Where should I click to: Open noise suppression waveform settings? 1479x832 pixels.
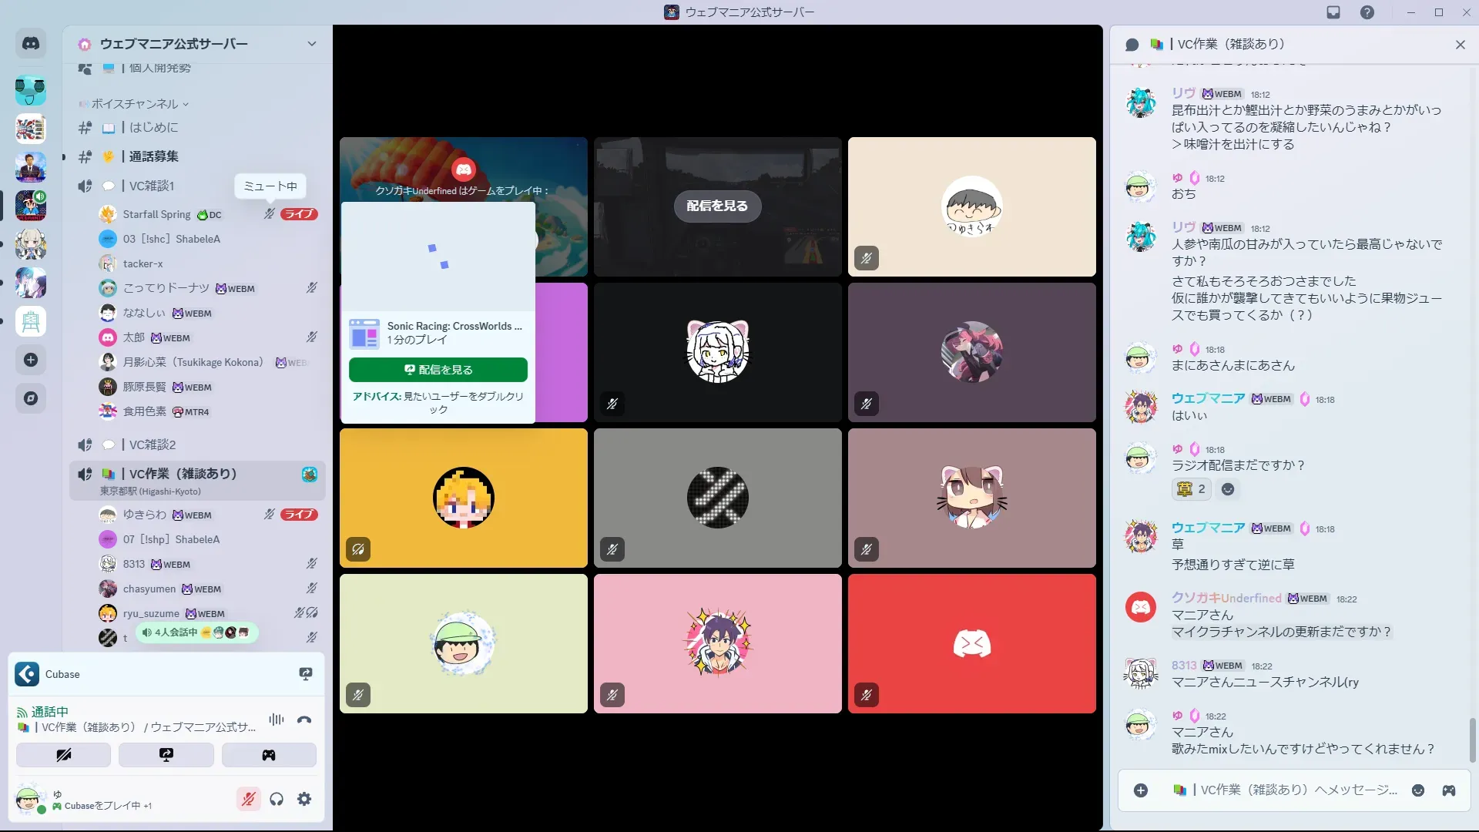pos(276,720)
